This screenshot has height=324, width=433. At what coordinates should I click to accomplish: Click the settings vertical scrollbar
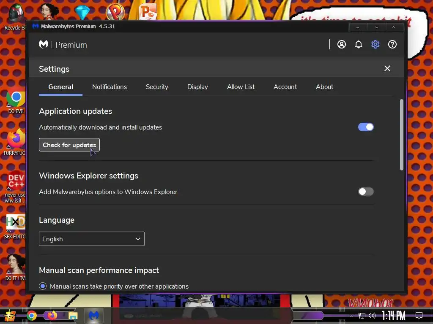point(402,135)
